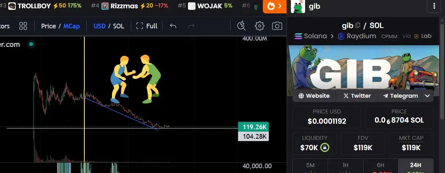Viewport: 445px width, 173px height.
Task: Click the liquidity lock icon
Action: point(325,147)
